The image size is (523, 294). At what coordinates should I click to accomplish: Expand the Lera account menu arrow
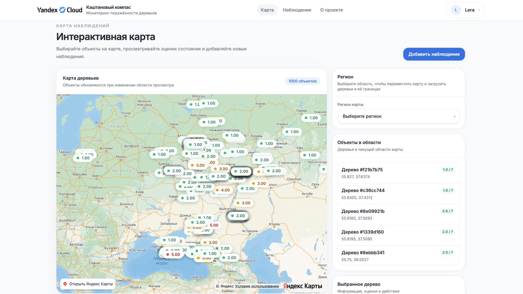(479, 10)
